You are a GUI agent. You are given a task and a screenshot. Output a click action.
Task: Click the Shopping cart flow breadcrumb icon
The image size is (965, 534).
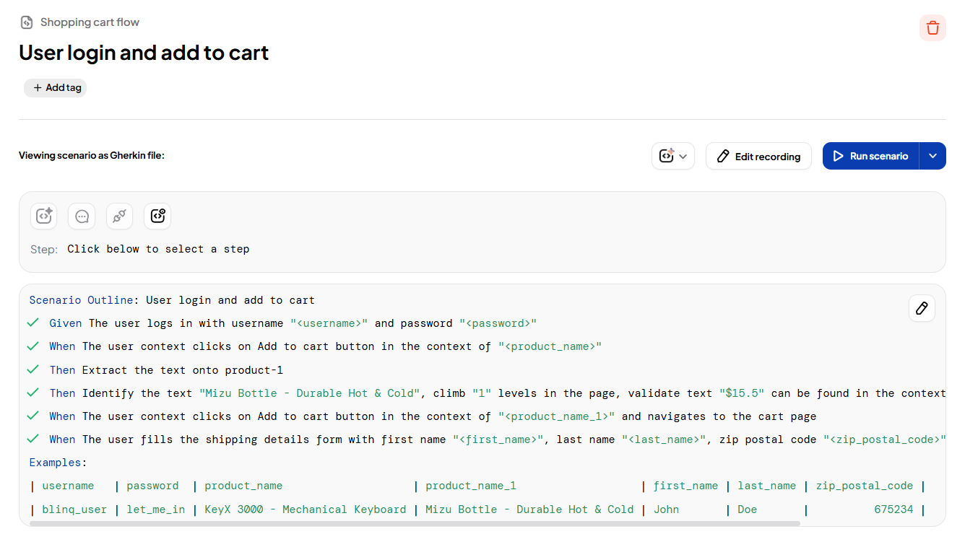(x=26, y=22)
